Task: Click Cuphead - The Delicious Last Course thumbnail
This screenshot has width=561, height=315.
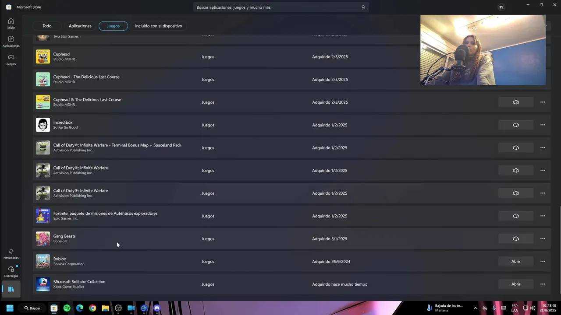Action: point(43,79)
